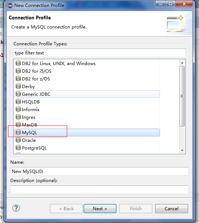Click the Cancel button

(x=172, y=209)
